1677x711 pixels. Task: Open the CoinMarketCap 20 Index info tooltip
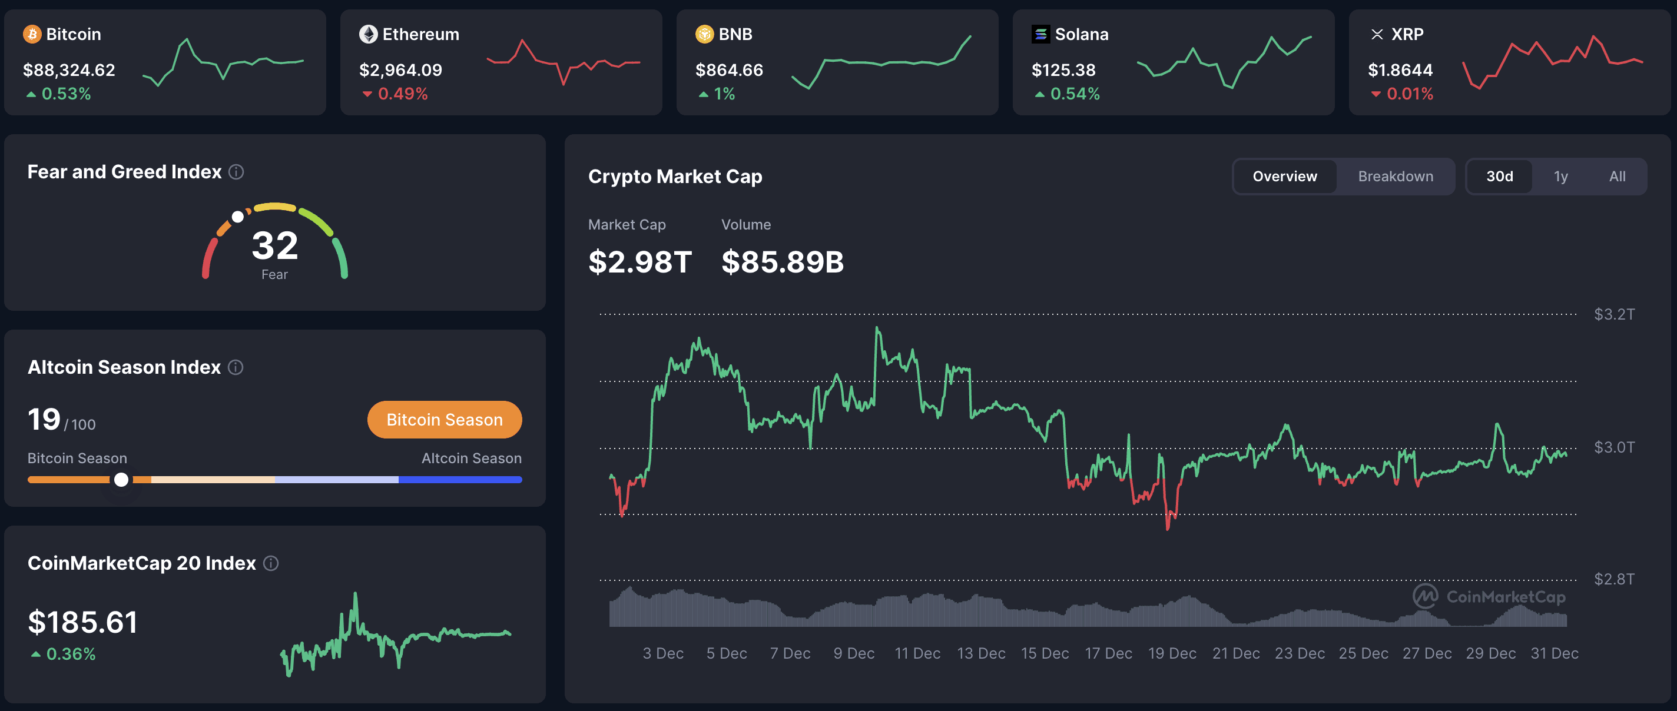coord(270,563)
